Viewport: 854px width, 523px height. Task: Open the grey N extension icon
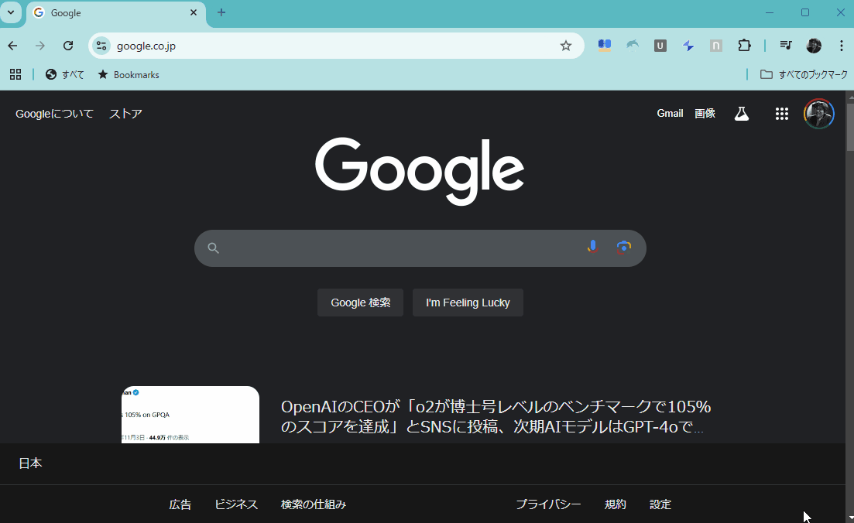[x=716, y=46]
